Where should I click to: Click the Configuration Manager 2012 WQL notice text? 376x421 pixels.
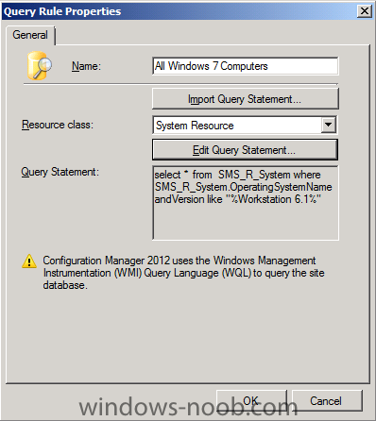184,273
